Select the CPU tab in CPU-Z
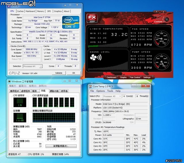 tap(12, 11)
